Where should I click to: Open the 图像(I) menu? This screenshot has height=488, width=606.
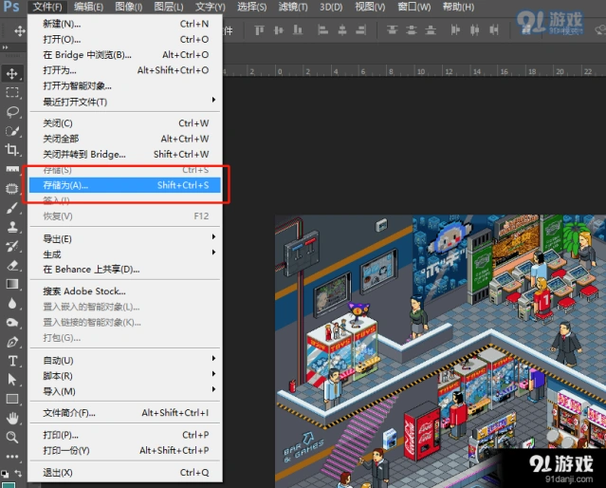pos(129,7)
